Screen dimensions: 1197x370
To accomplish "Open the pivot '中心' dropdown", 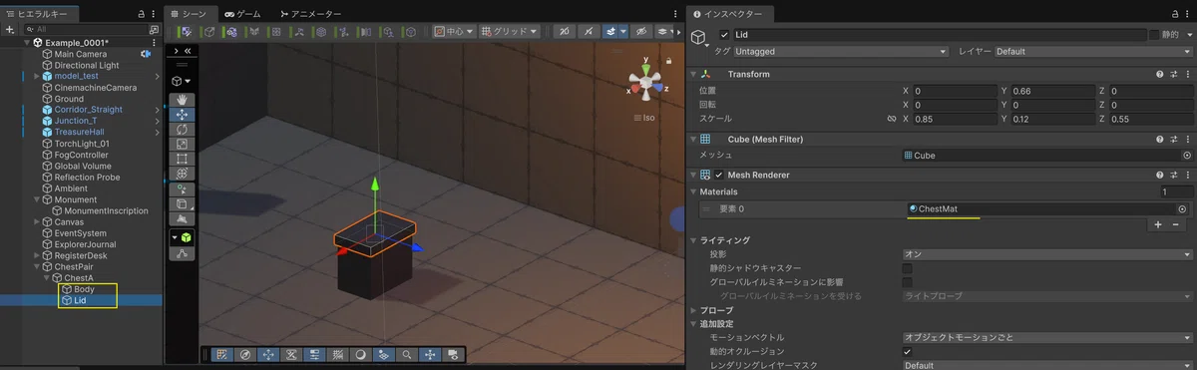I will 454,32.
